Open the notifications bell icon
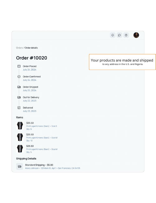The width and height of the screenshot is (156, 203). tap(113, 35)
